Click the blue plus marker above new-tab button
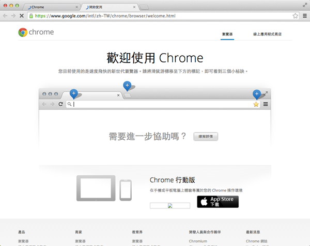This screenshot has width=310, height=246. click(127, 86)
